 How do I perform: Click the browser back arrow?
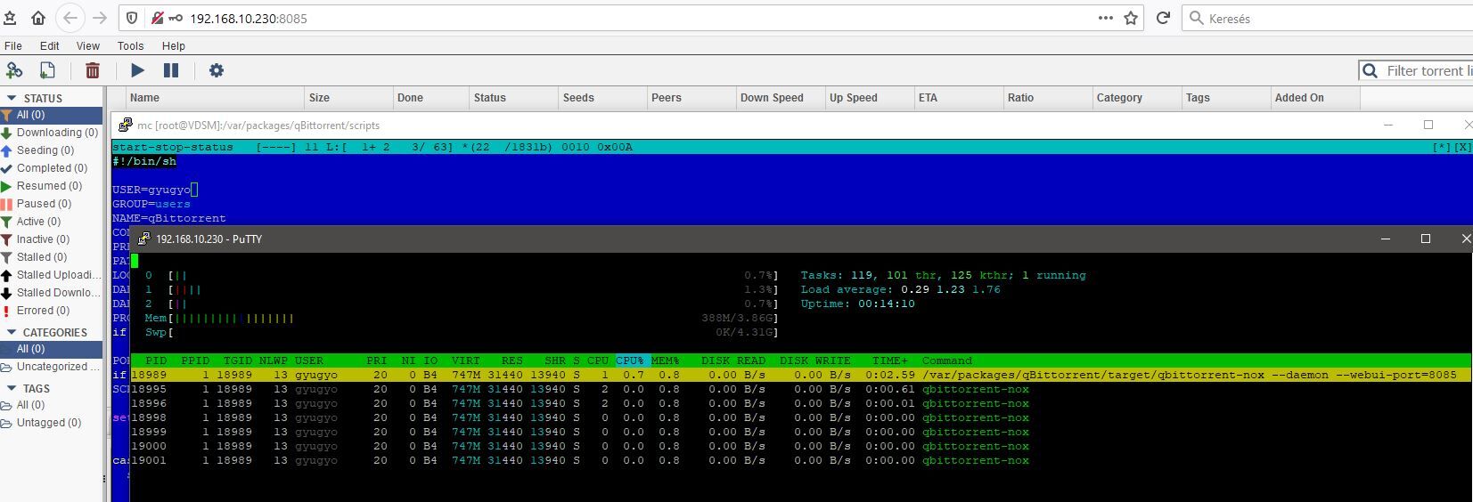(70, 18)
